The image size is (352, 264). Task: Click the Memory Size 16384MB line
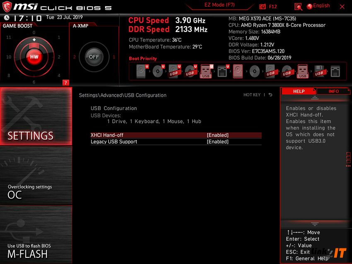tap(254, 31)
